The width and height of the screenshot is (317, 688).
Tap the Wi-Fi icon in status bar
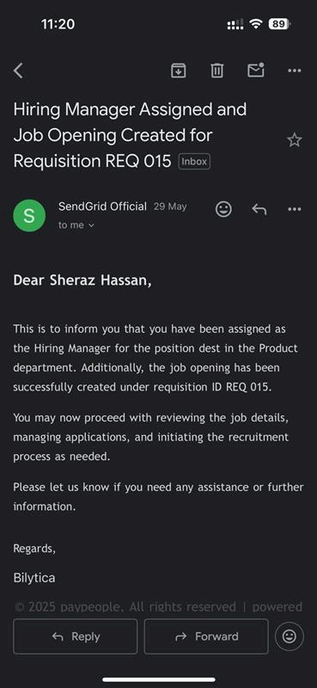255,24
